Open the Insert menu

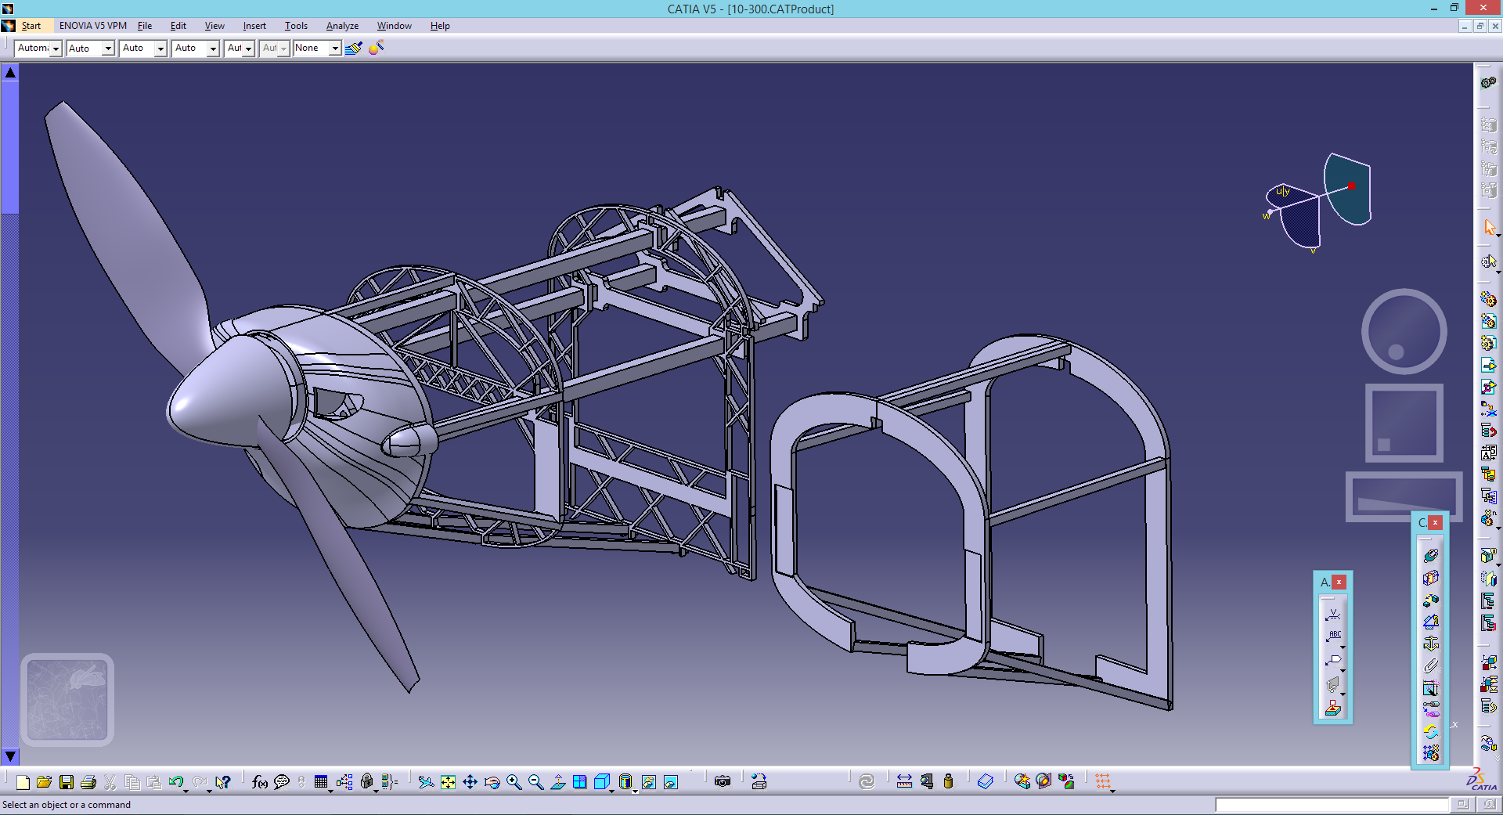(254, 26)
